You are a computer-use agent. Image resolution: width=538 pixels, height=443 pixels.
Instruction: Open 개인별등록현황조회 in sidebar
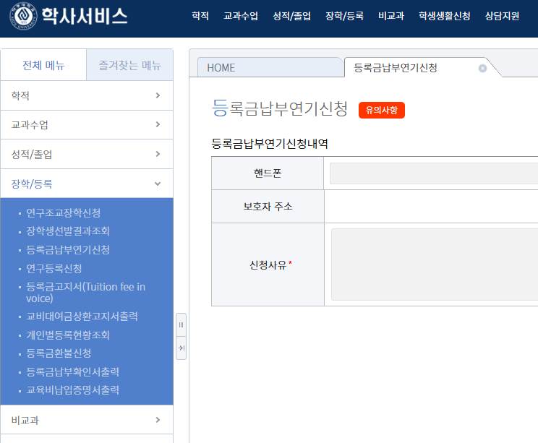pyautogui.click(x=68, y=335)
